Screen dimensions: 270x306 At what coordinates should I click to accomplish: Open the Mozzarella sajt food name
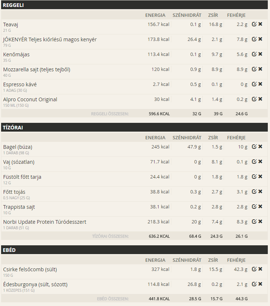37,69
